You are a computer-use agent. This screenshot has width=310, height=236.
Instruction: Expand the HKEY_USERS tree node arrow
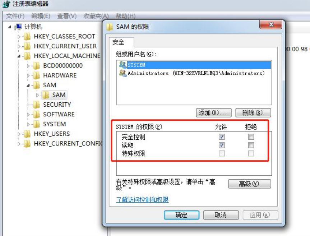19,134
